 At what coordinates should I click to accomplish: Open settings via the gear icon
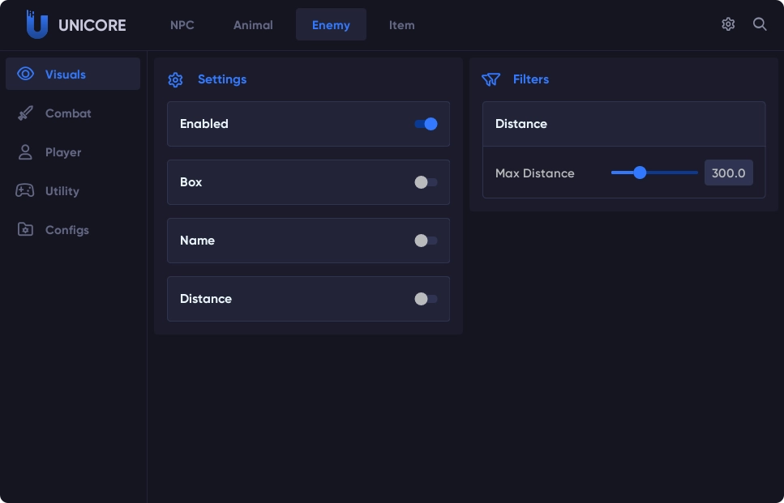(728, 24)
